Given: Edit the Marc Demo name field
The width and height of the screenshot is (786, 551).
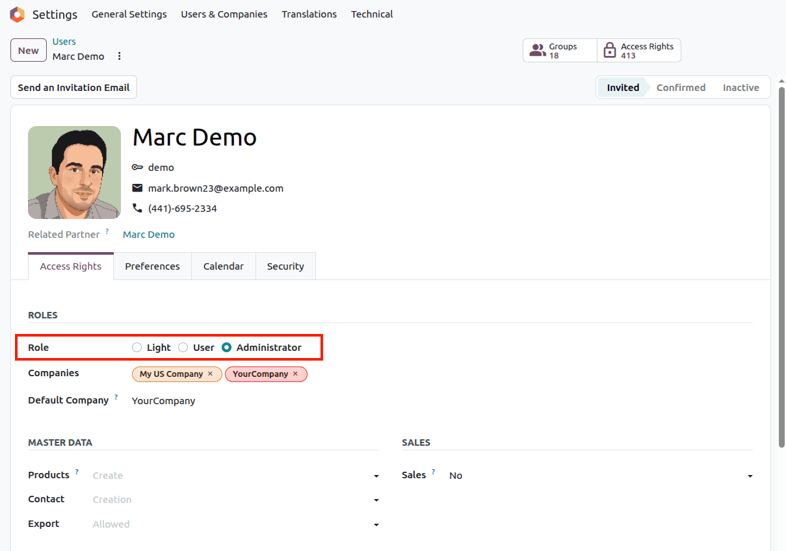Looking at the screenshot, I should tap(195, 137).
